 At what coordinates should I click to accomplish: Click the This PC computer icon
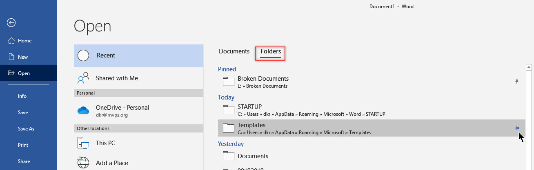tap(83, 143)
